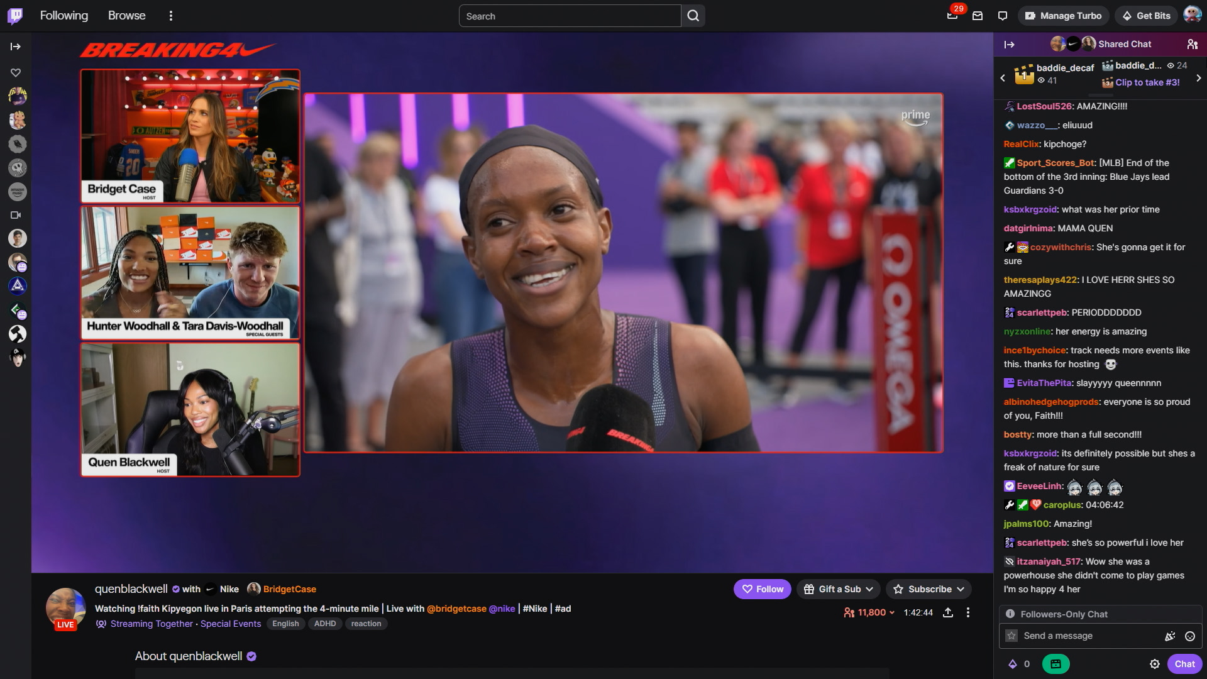
Task: Click the search magnifier button
Action: (693, 16)
